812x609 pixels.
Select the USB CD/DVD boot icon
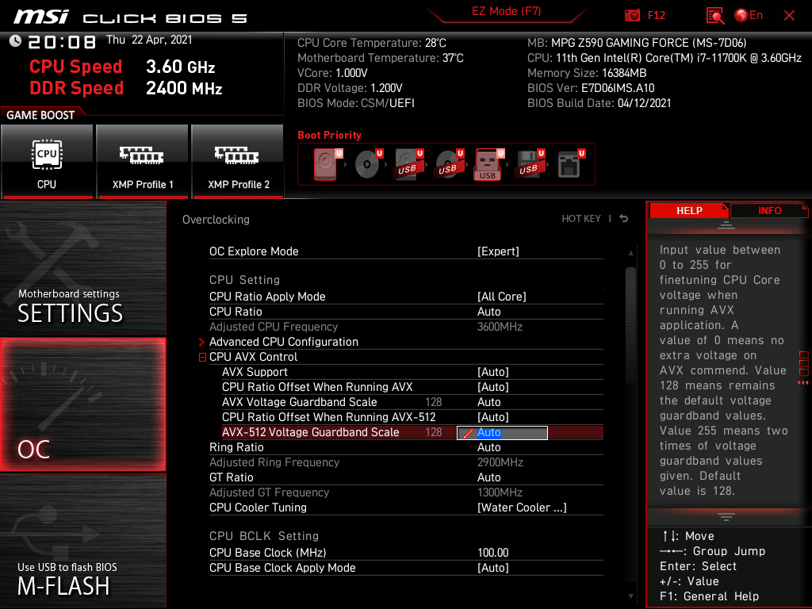450,164
